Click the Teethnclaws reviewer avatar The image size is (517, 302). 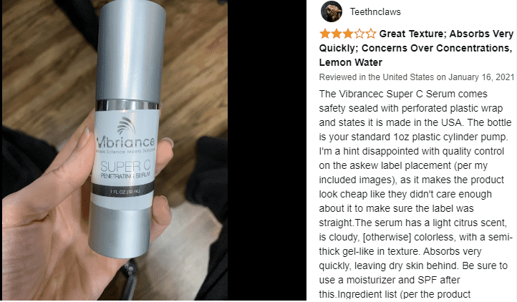pyautogui.click(x=332, y=11)
